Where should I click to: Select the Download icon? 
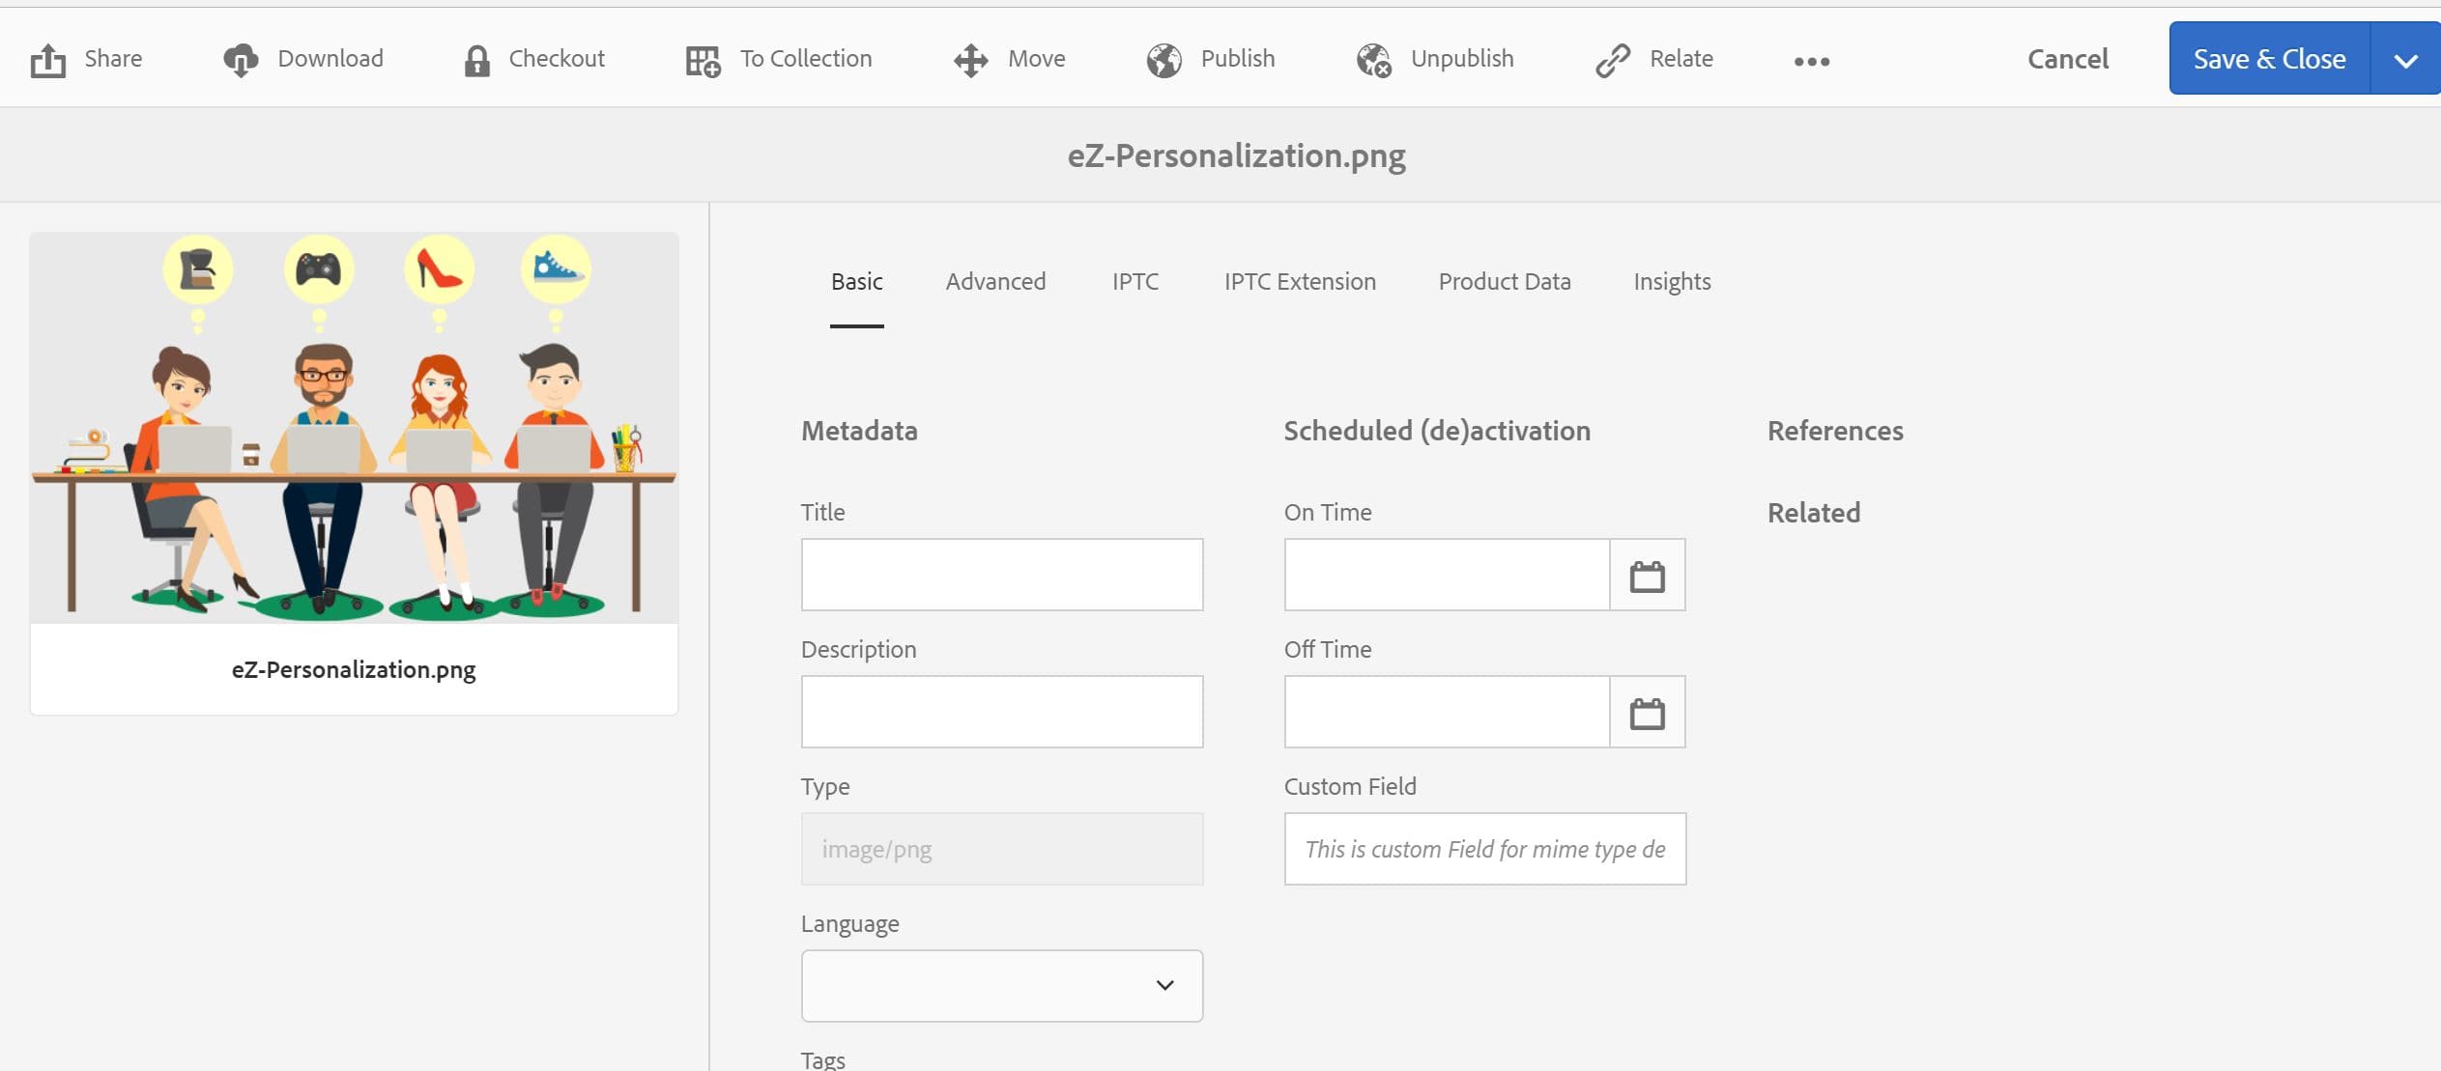242,58
